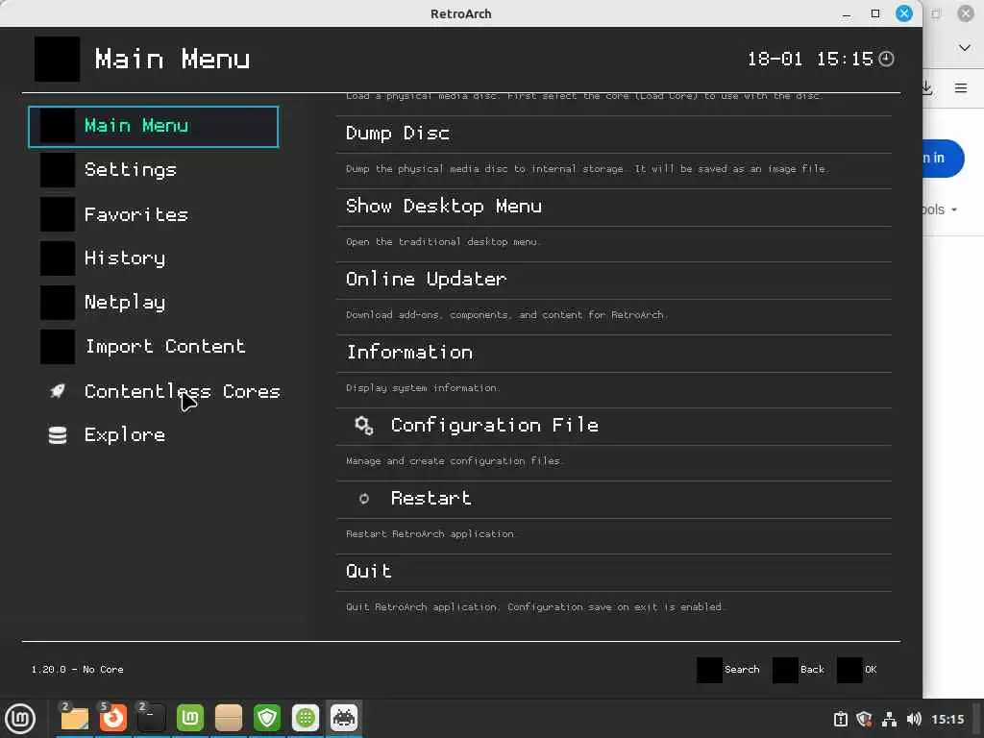Open Contentless Cores rocket icon
The height and width of the screenshot is (738, 984).
pos(57,391)
